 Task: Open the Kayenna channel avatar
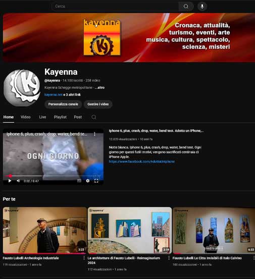(22, 88)
